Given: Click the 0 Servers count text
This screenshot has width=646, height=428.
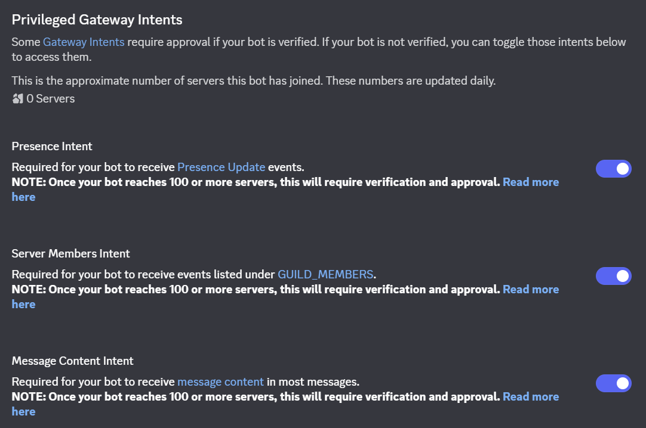Looking at the screenshot, I should [x=51, y=99].
